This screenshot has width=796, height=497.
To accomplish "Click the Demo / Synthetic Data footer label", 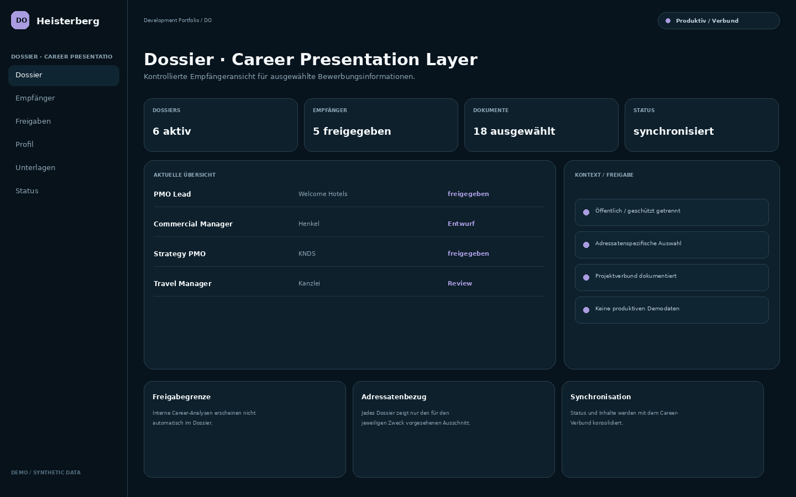I will pos(46,473).
